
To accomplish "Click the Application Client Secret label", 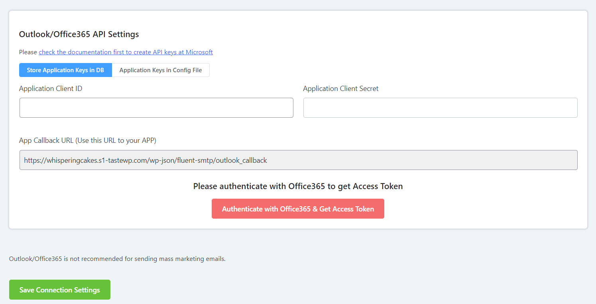I will point(340,88).
